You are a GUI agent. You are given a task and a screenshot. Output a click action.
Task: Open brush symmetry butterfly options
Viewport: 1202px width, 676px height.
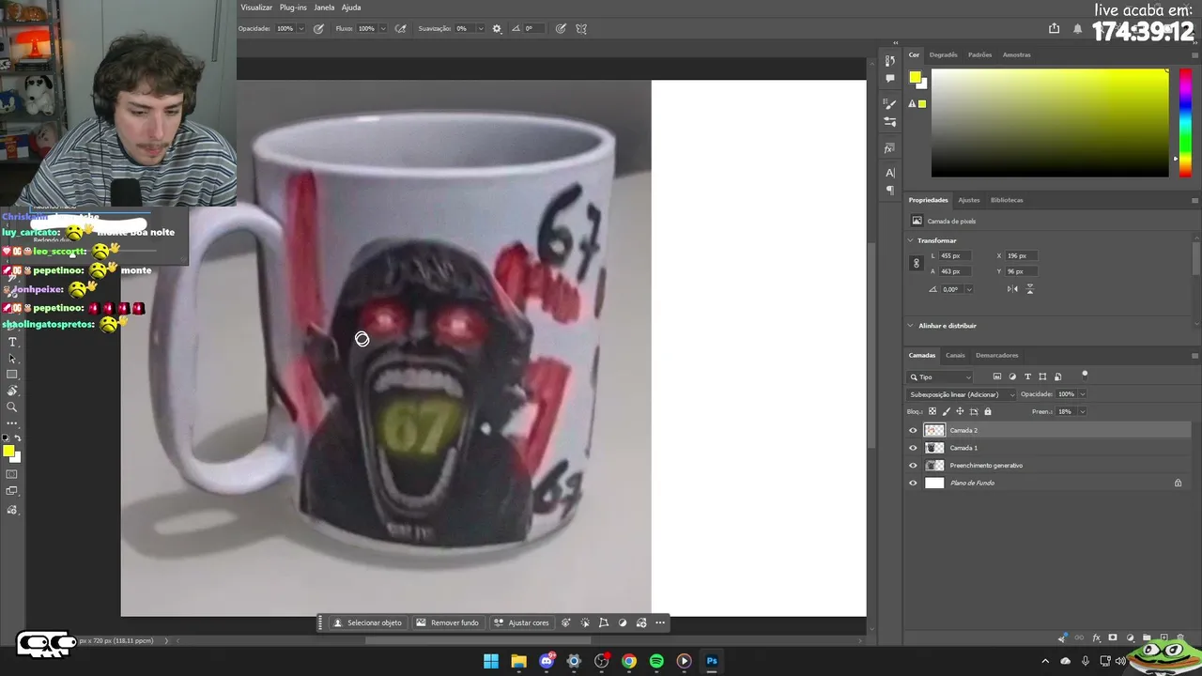pyautogui.click(x=581, y=28)
